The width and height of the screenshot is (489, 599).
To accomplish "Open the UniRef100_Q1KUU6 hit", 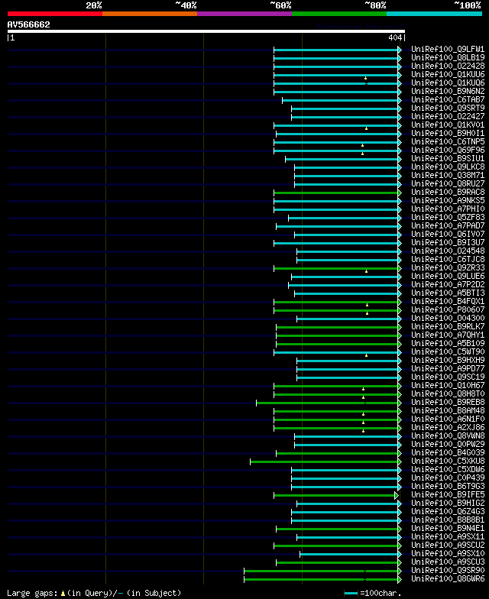I will coord(448,75).
